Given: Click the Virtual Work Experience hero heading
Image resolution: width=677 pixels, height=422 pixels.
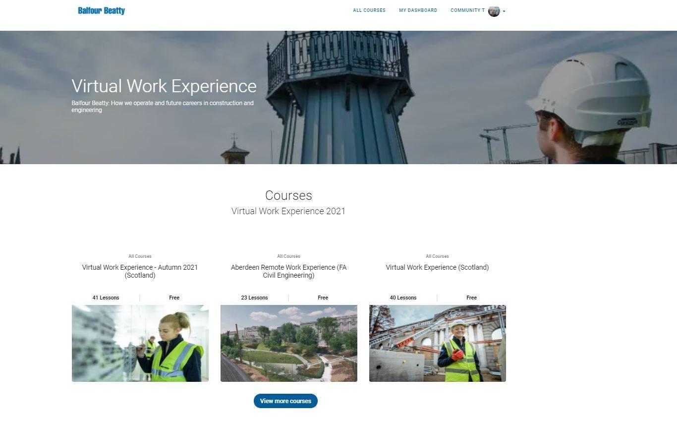Looking at the screenshot, I should [x=164, y=86].
